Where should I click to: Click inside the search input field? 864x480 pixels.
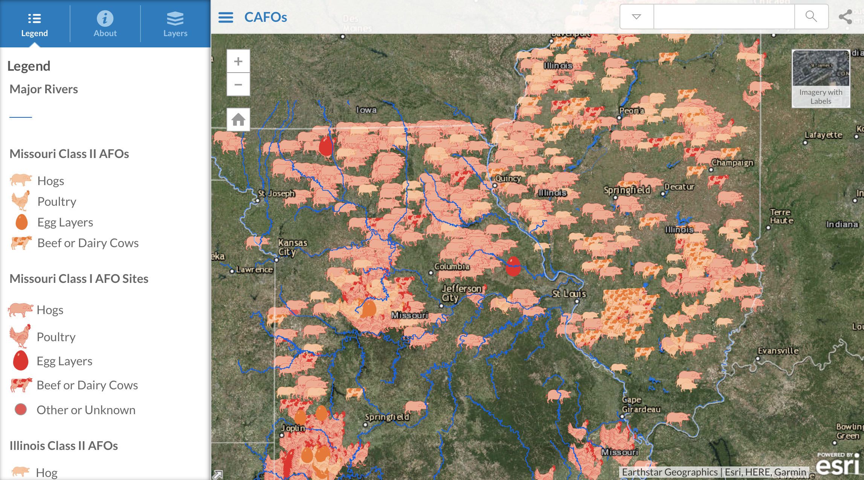[723, 17]
